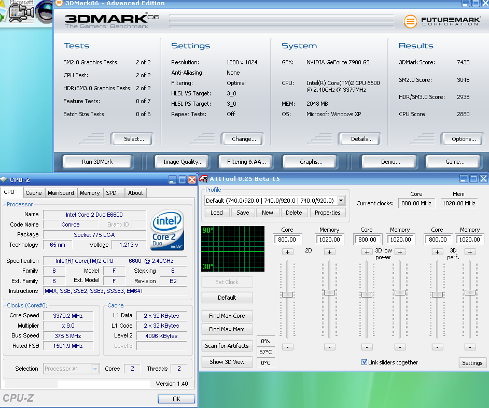Open the ATITool Profile dropdown
The image size is (489, 408).
click(341, 201)
